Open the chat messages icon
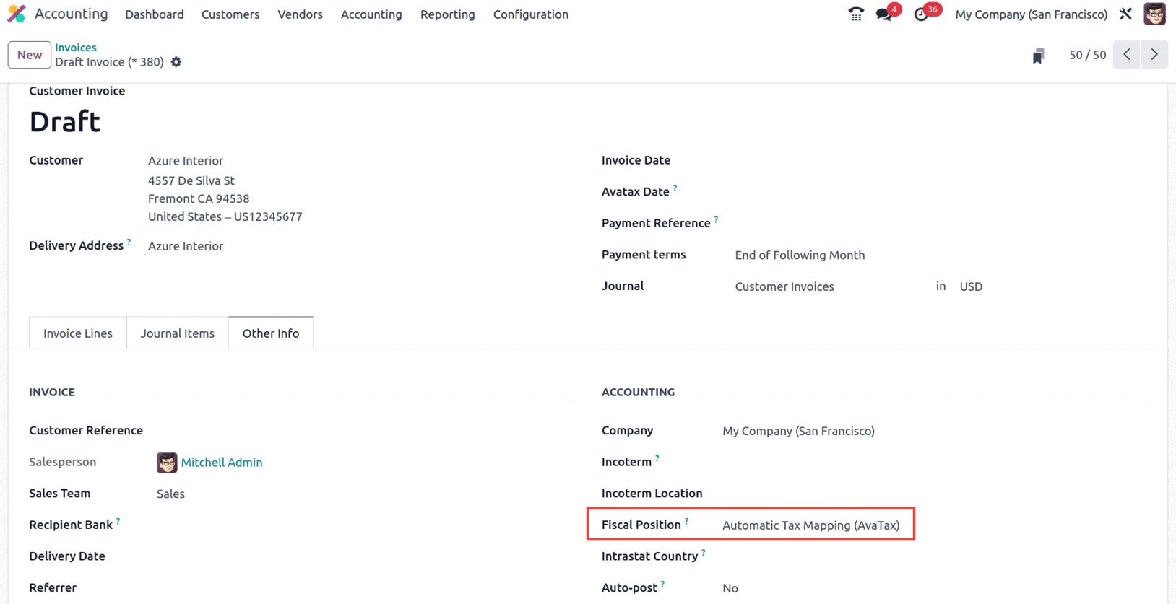 [x=884, y=14]
